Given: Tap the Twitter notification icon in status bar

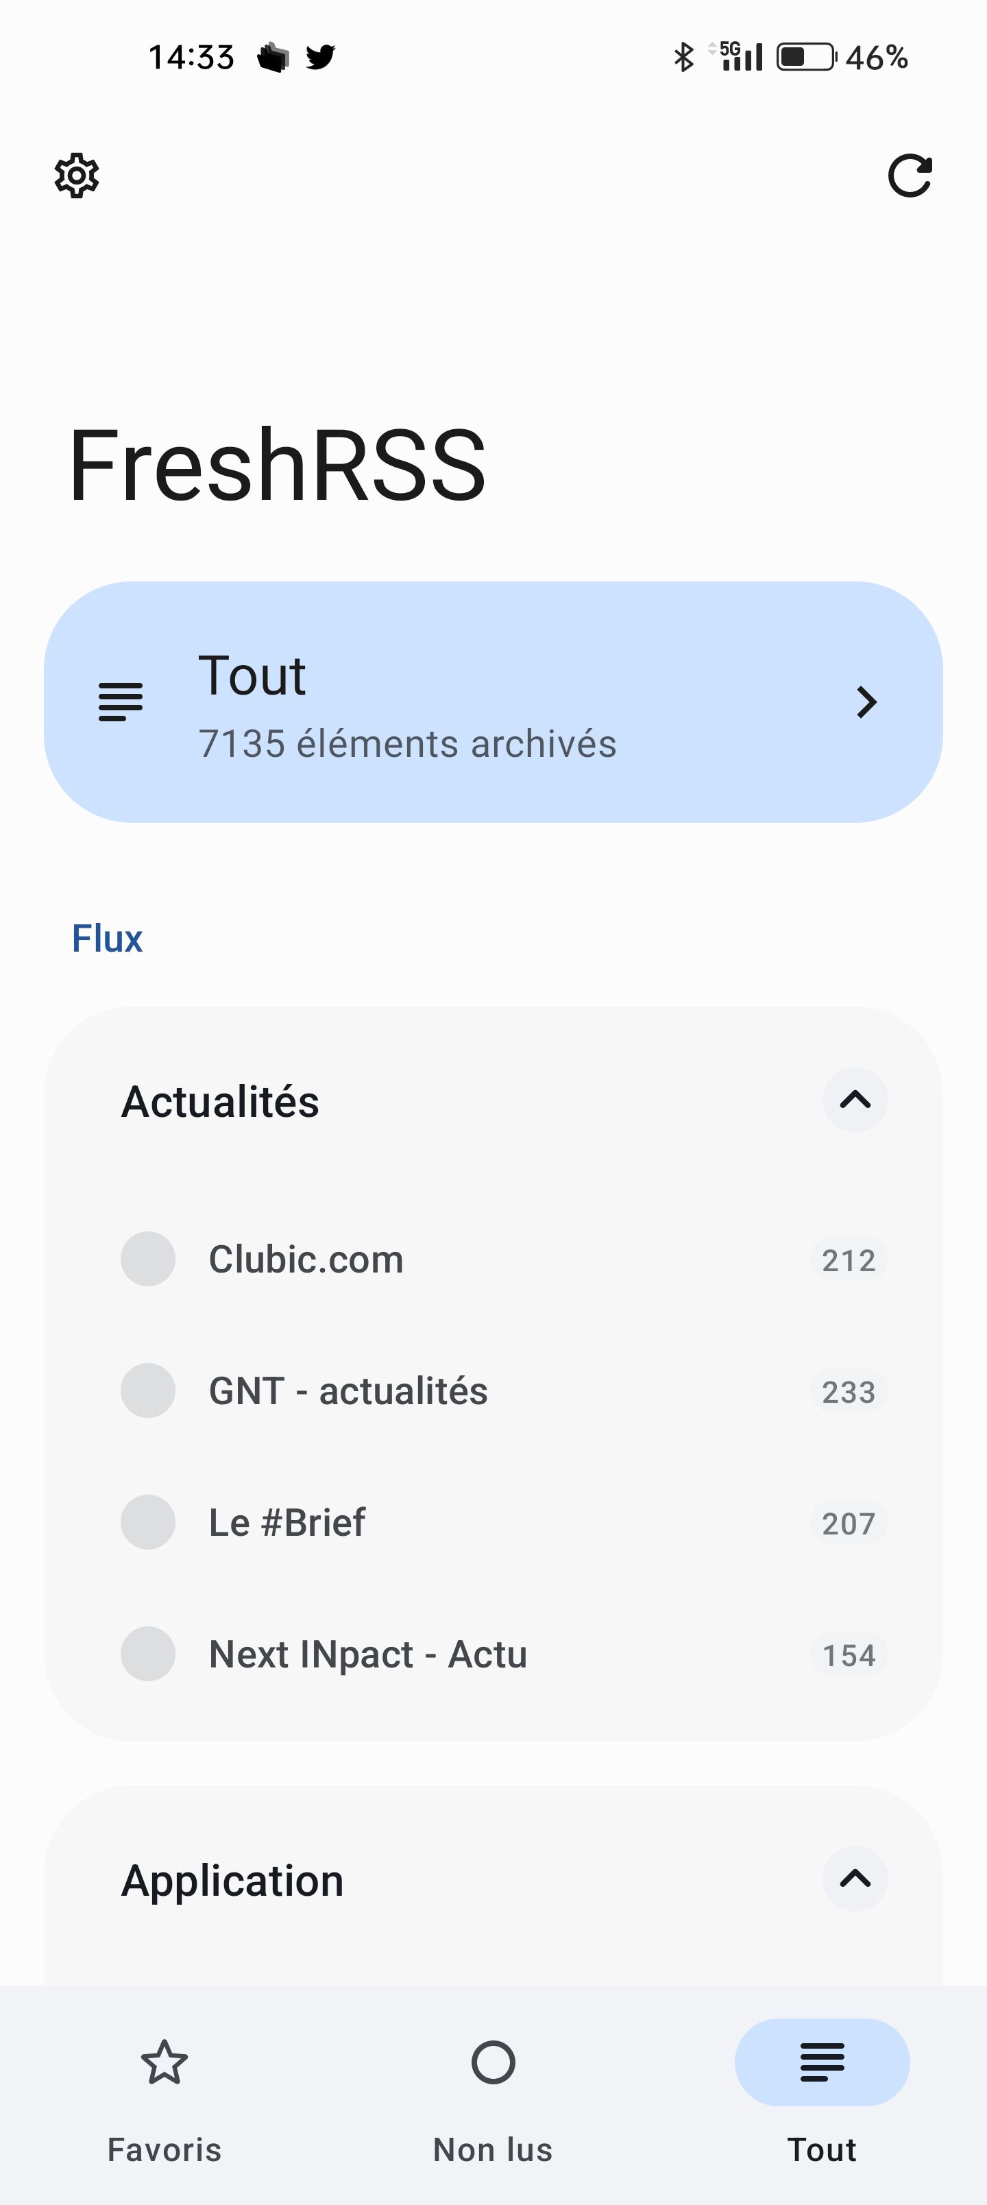Looking at the screenshot, I should 320,58.
